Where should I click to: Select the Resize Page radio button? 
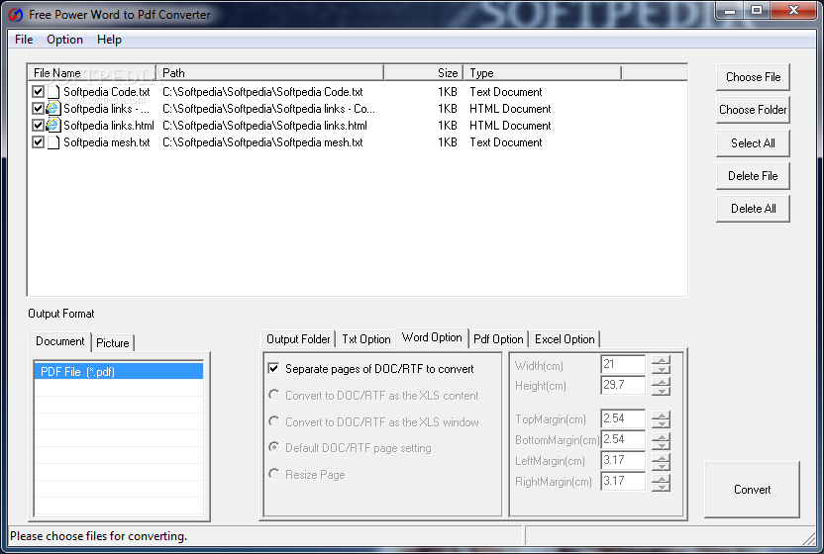click(273, 474)
